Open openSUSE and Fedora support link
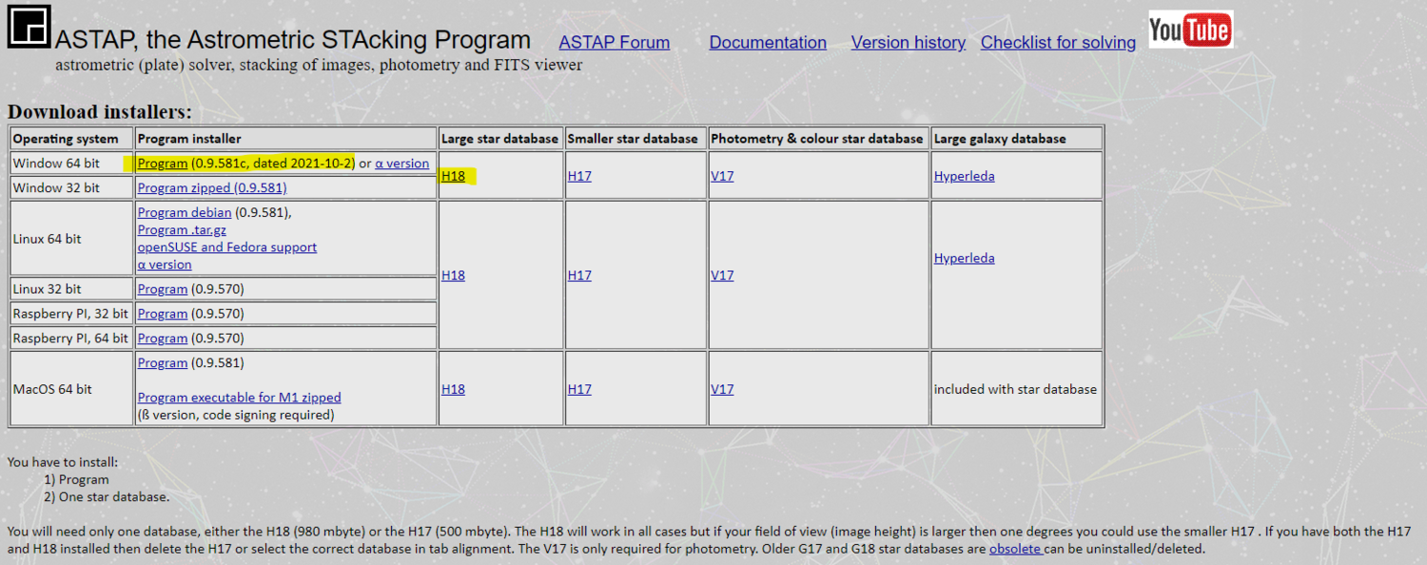The height and width of the screenshot is (565, 1427). click(x=227, y=247)
